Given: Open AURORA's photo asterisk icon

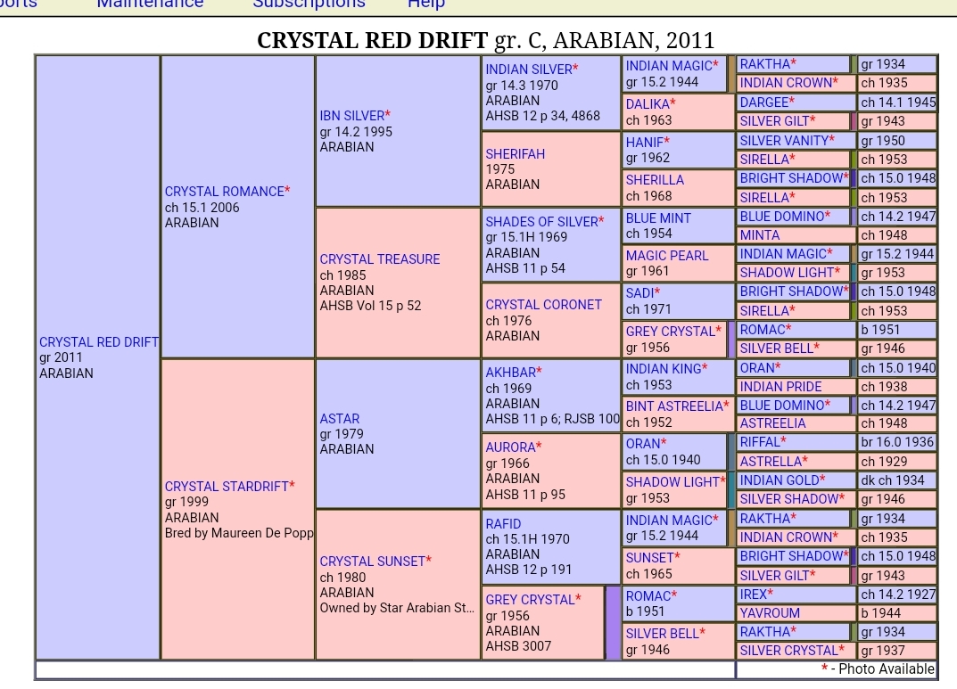Looking at the screenshot, I should [539, 447].
